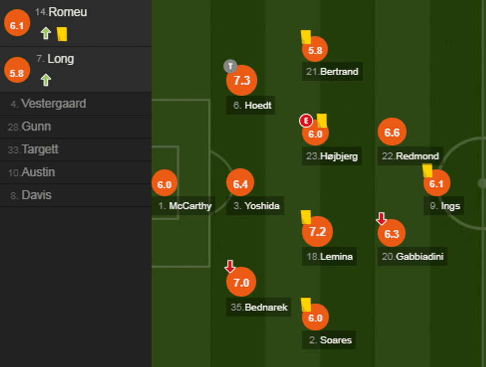The height and width of the screenshot is (367, 486).
Task: Click the yellow card next to Romeu
Action: point(62,34)
